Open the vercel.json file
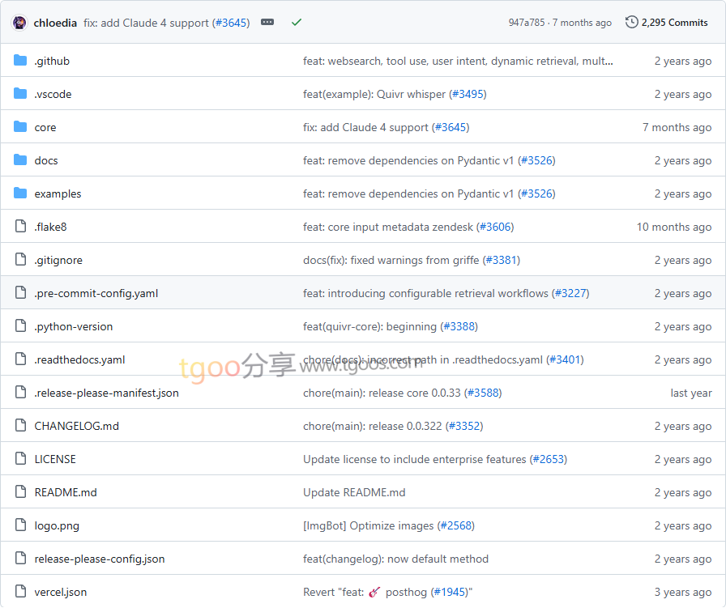Viewport: 726px width, 608px height. click(60, 592)
